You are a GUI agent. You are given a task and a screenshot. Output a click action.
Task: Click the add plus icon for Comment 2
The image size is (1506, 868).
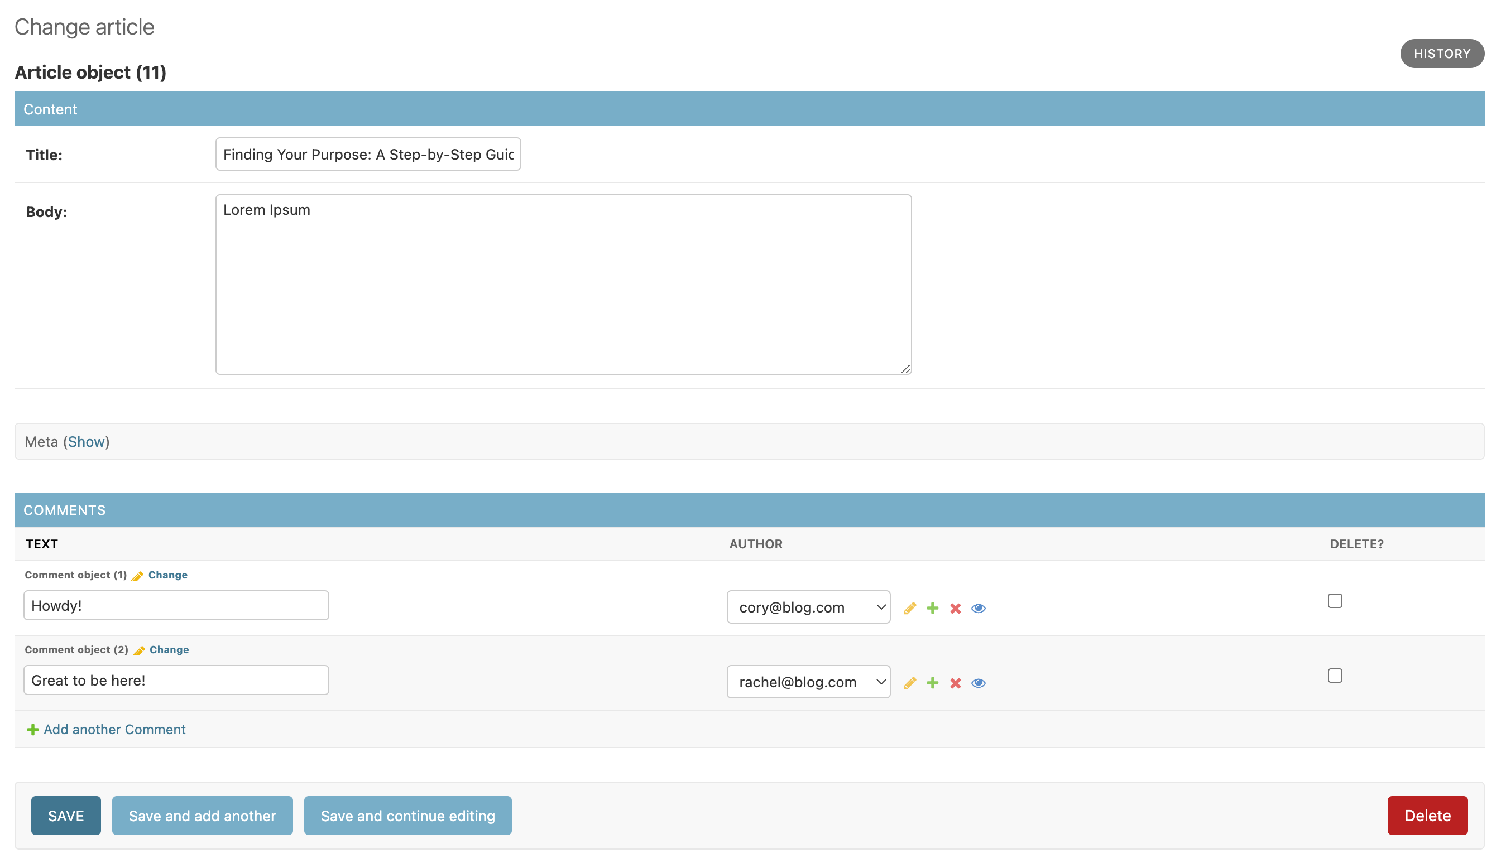point(933,682)
